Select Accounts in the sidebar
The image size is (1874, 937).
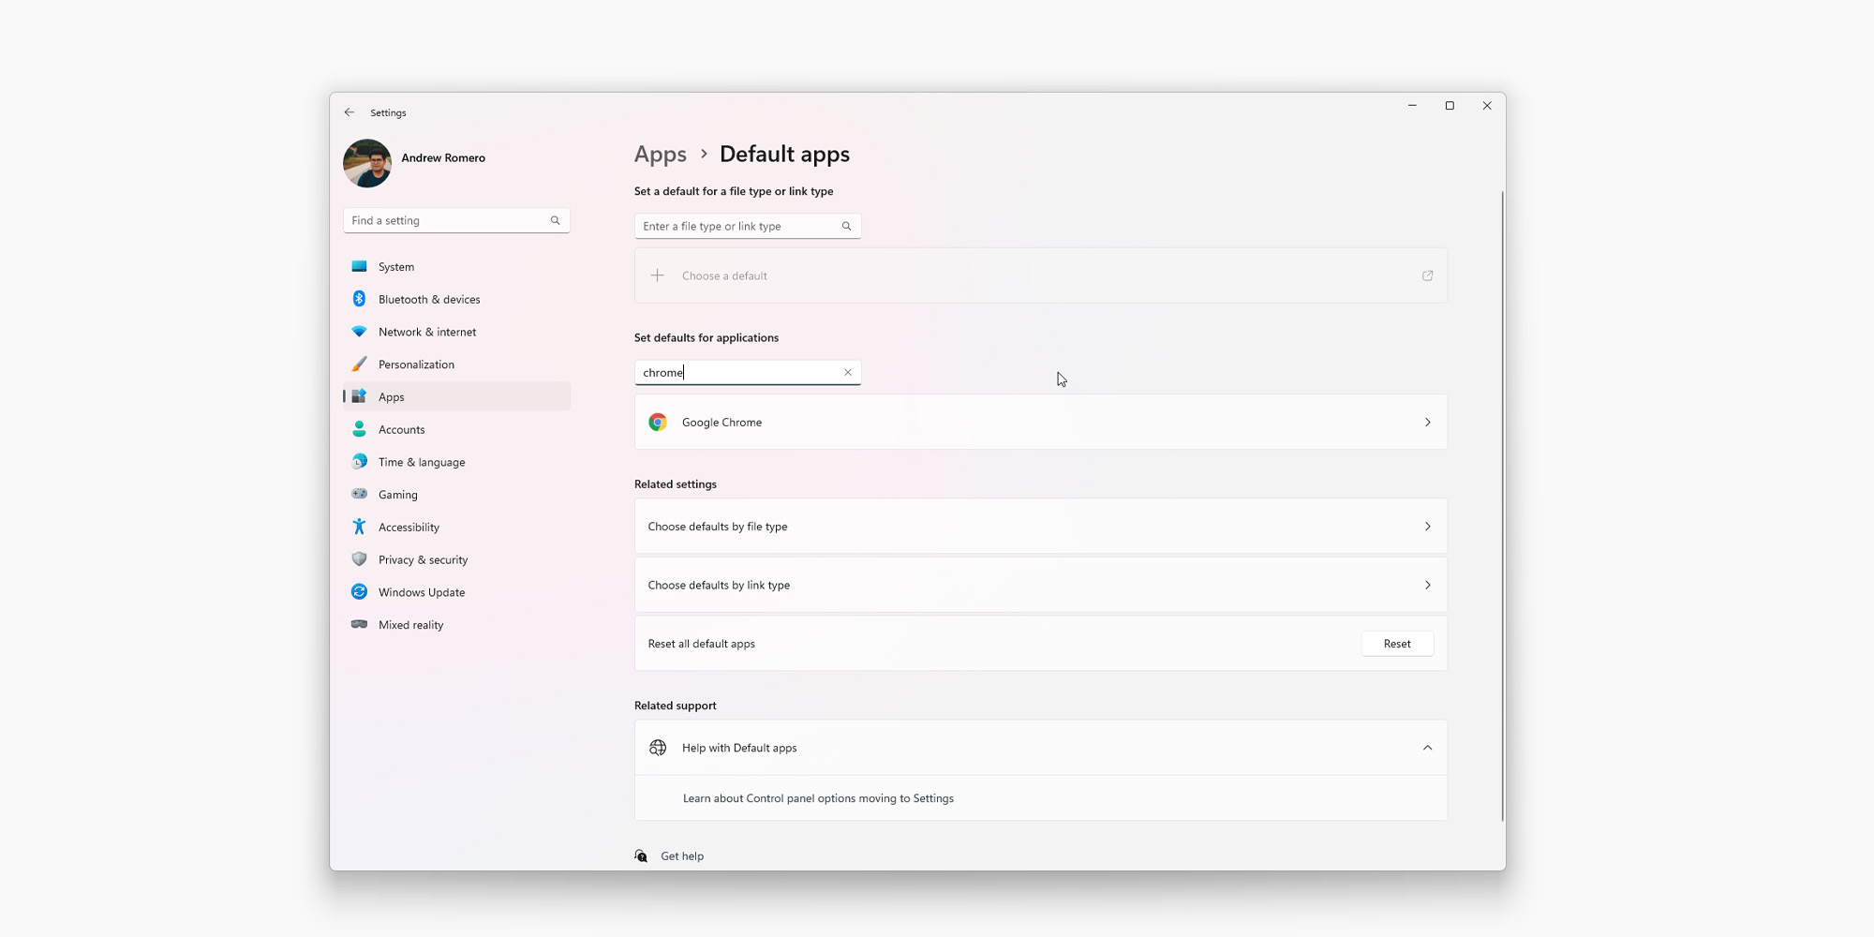pos(402,430)
